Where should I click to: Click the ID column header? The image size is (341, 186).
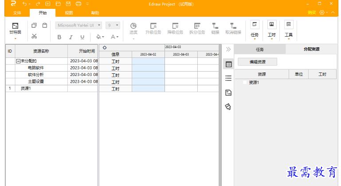click(10, 51)
